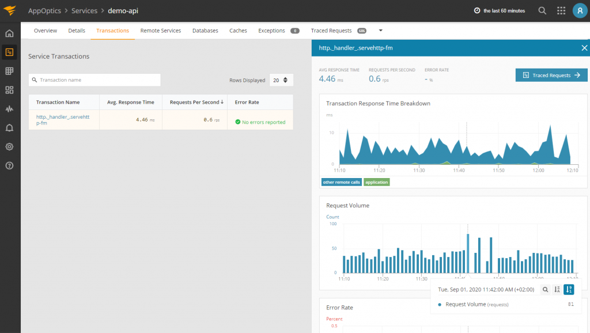
Task: Open the apps grid launcher icon
Action: pyautogui.click(x=561, y=10)
